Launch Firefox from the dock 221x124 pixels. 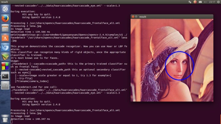coord(5,19)
